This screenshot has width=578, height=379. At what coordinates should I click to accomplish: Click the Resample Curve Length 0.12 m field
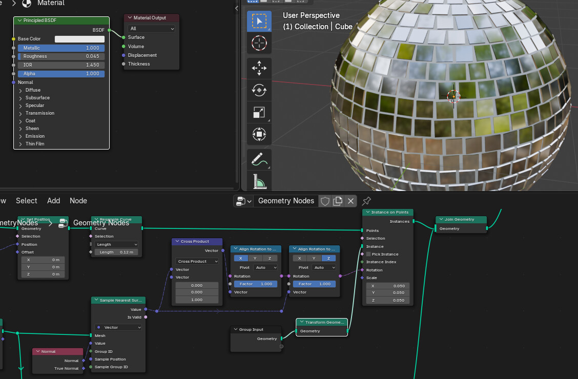[116, 252]
